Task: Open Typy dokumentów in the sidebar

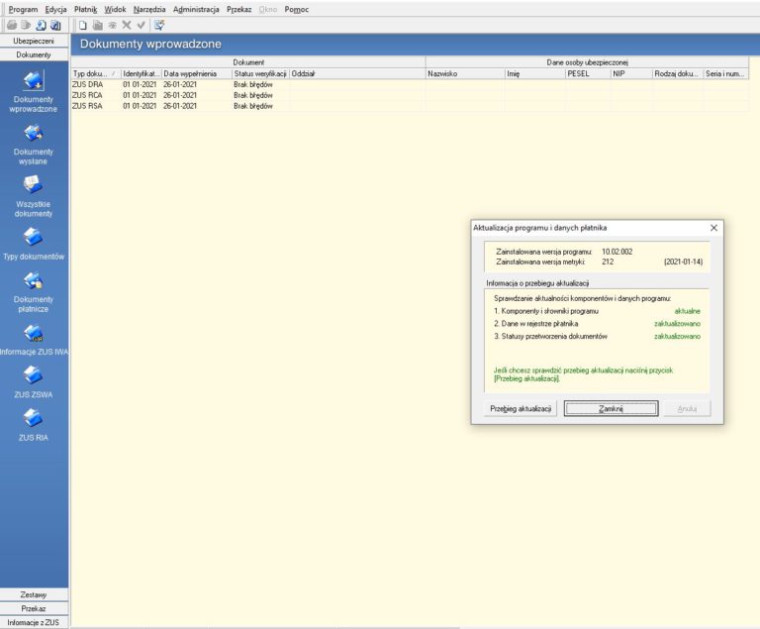Action: [x=34, y=236]
